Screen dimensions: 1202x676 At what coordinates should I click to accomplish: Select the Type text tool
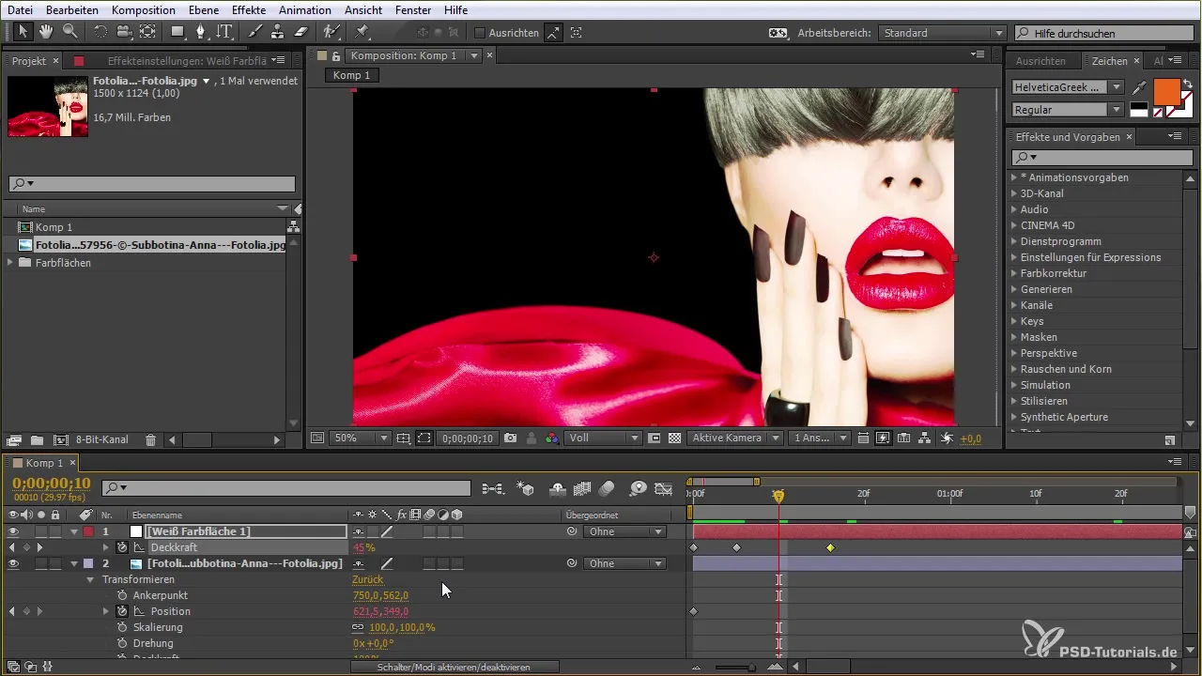[x=224, y=32]
